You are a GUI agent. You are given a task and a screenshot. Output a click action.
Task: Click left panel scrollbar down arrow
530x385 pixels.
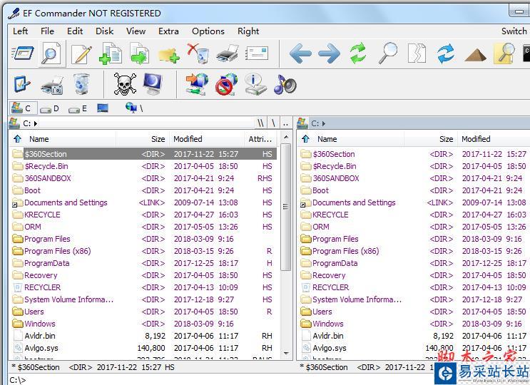tap(286, 353)
